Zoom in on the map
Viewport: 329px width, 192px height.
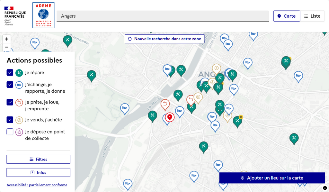[6, 39]
